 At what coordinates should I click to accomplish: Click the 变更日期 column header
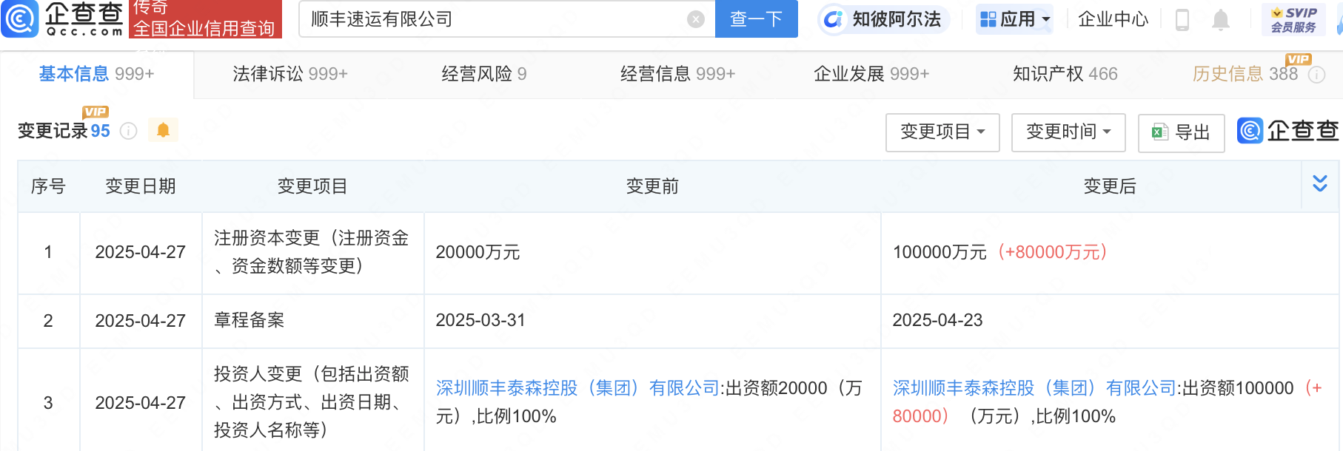[x=141, y=186]
